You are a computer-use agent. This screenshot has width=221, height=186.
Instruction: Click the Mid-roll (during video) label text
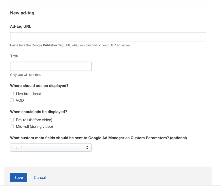coord(34,127)
